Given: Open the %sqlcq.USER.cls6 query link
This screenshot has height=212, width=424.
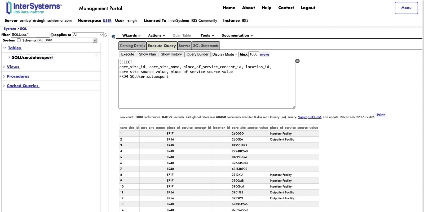Looking at the screenshot, I should click(310, 117).
